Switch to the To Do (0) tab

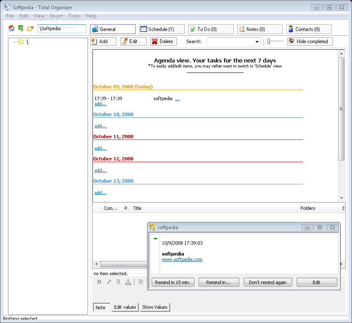pyautogui.click(x=211, y=29)
